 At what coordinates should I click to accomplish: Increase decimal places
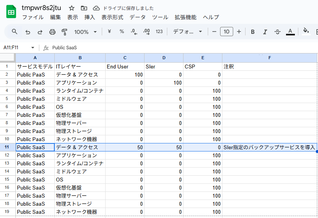pos(146,32)
